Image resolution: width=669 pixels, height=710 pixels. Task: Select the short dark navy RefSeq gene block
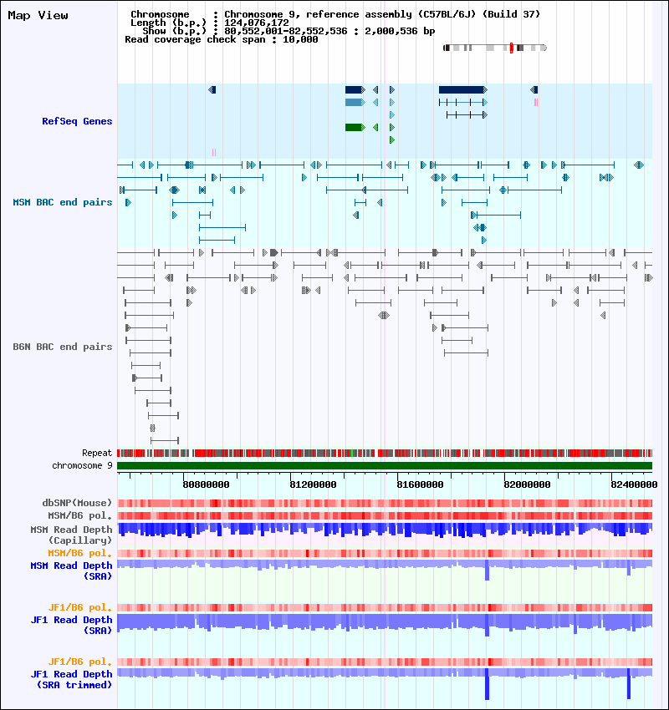click(x=355, y=90)
